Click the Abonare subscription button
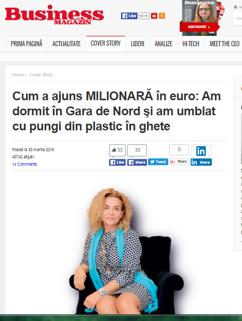 (x=199, y=27)
